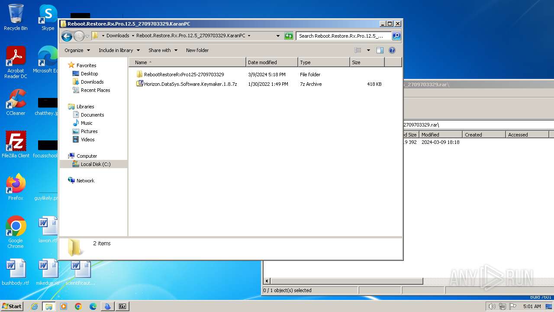Open Desktop in the navigation pane
Viewport: 554px width, 312px height.
pos(89,74)
